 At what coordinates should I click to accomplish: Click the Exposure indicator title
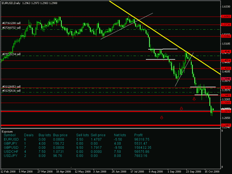point(7,132)
